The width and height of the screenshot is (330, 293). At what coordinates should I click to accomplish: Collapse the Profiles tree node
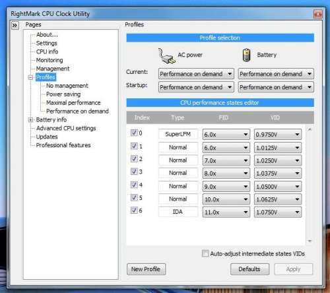coord(30,77)
